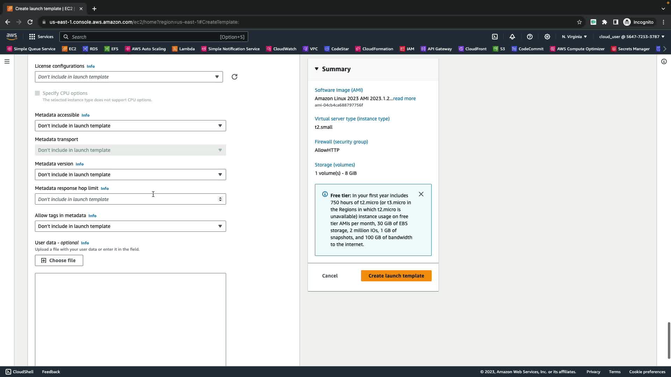Expand the Allow tags in metadata dropdown
The height and width of the screenshot is (377, 671).
[130, 226]
